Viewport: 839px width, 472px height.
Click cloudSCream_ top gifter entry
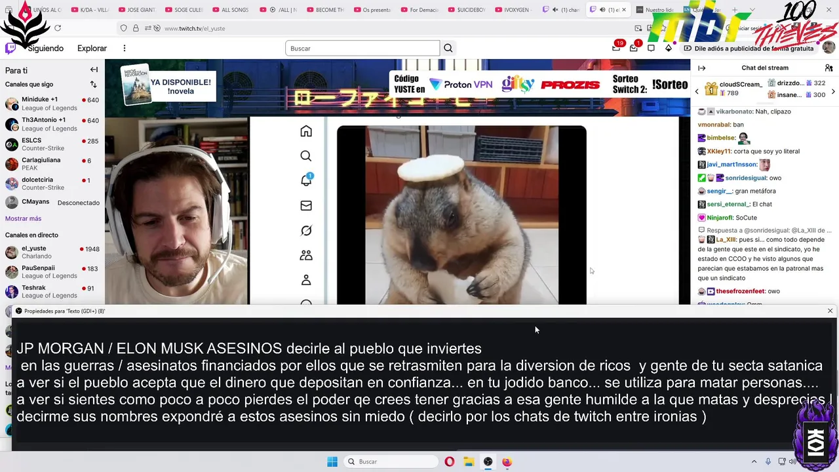pos(733,88)
